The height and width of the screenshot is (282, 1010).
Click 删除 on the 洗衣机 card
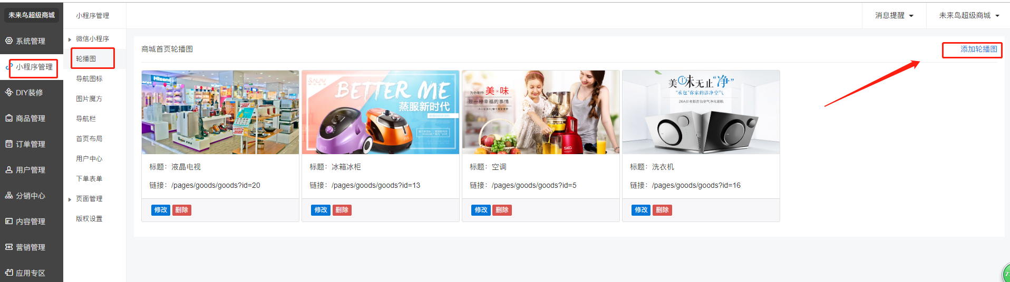coord(663,210)
